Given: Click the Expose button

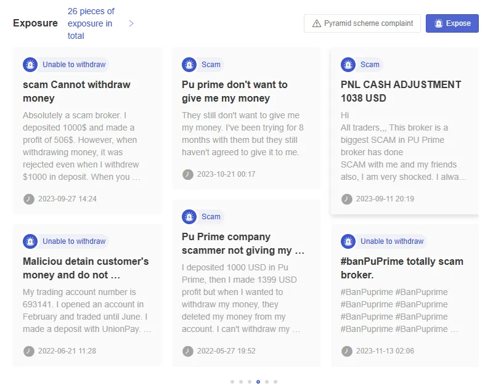Looking at the screenshot, I should click(x=452, y=23).
